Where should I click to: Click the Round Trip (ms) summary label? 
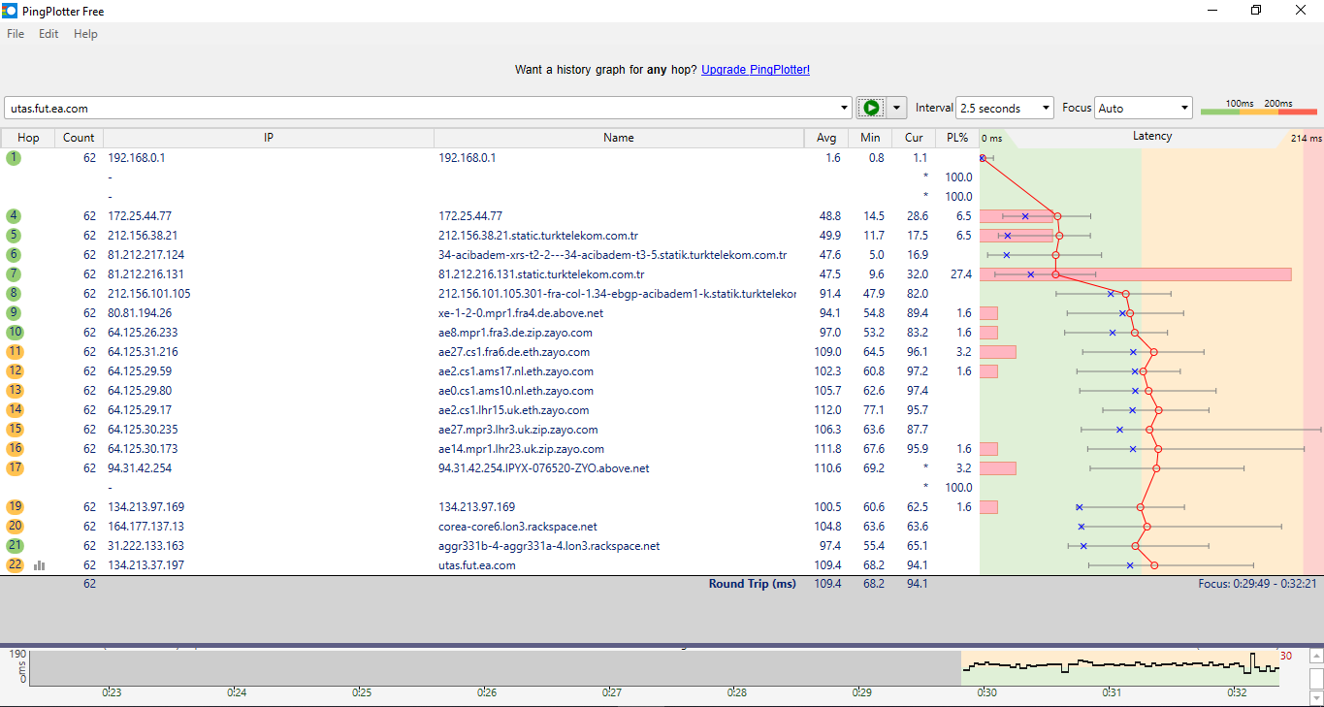tap(752, 584)
